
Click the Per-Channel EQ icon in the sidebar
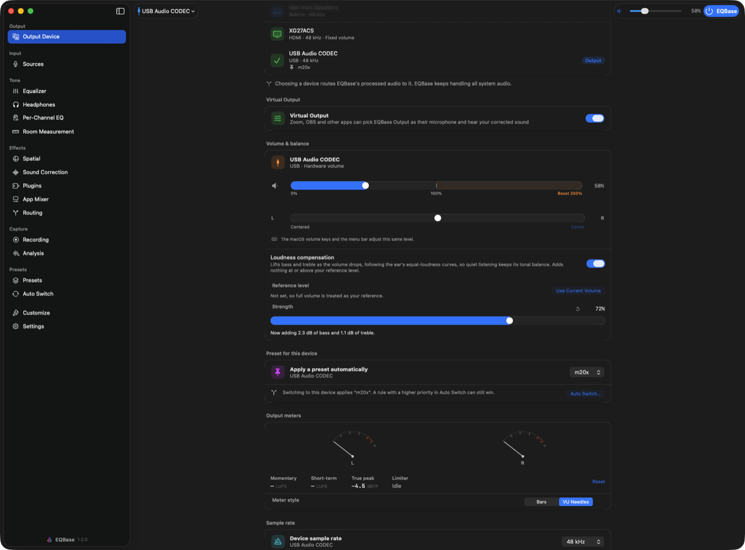[x=15, y=118]
